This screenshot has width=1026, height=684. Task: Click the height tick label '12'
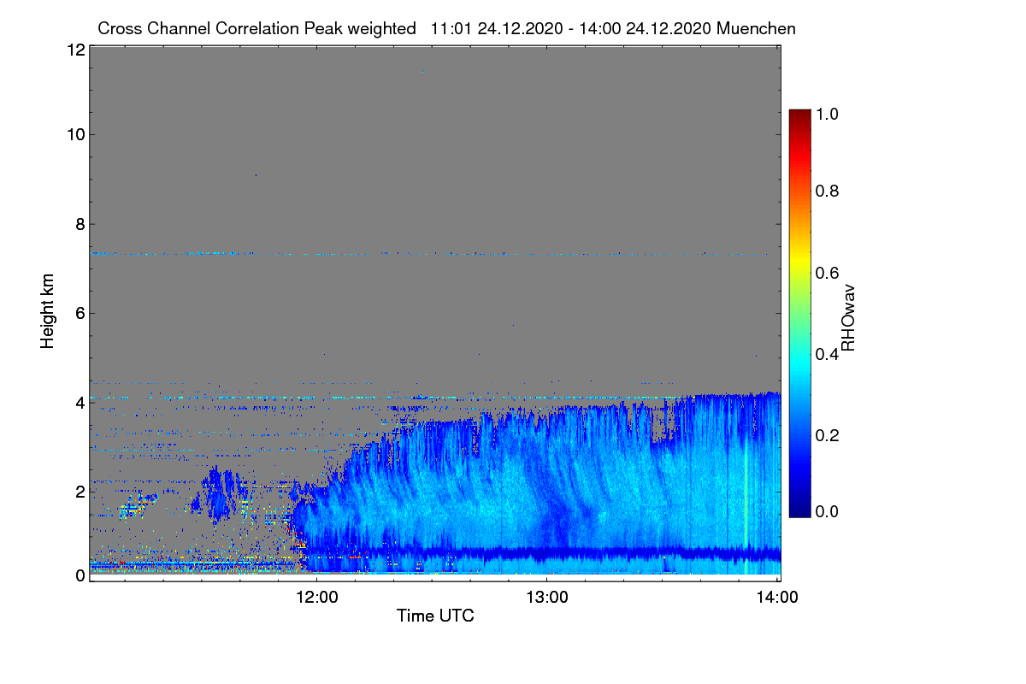point(75,50)
